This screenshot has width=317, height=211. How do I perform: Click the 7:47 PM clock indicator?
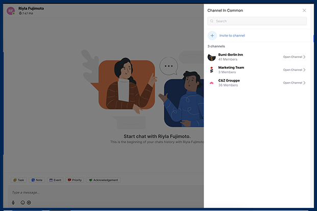coord(26,14)
